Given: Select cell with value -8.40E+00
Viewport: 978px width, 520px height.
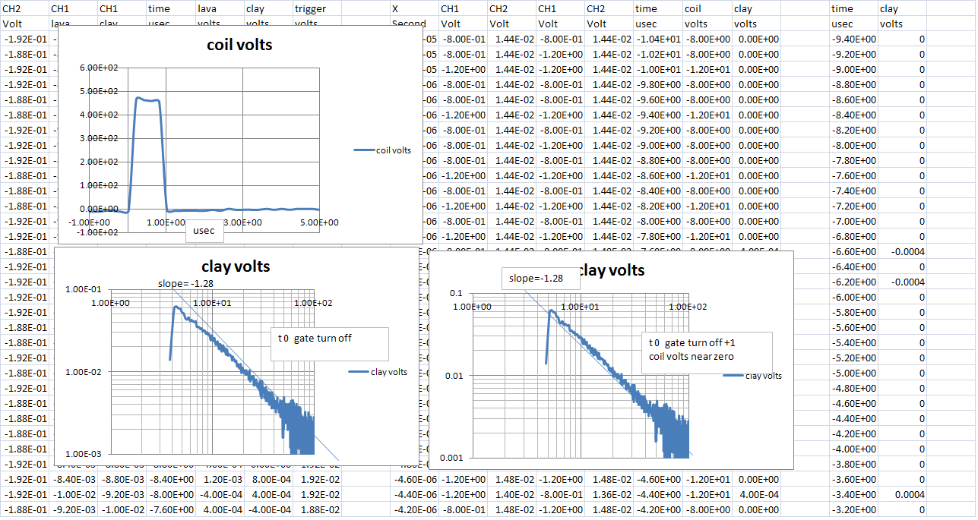Looking at the screenshot, I should coord(171,479).
